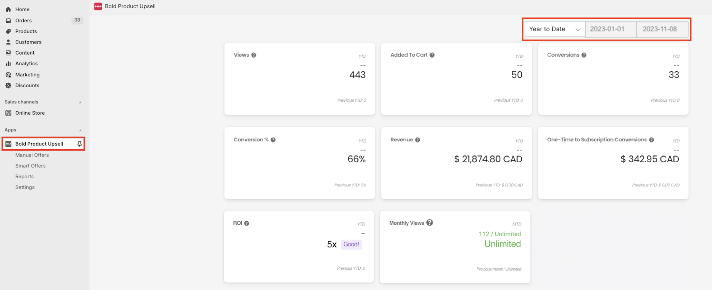Click the Added To Cart value 50
Screen dimensions: 712x290
tap(517, 75)
